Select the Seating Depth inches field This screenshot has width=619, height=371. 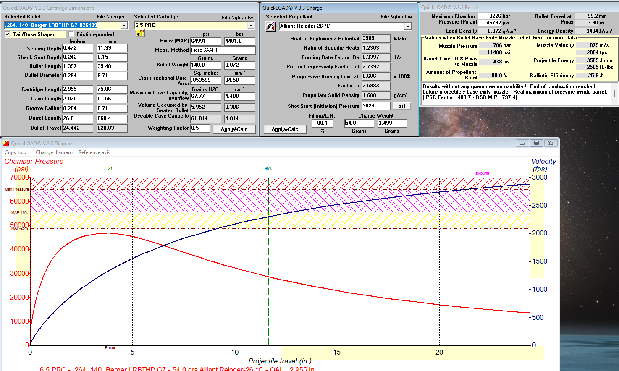click(x=78, y=48)
